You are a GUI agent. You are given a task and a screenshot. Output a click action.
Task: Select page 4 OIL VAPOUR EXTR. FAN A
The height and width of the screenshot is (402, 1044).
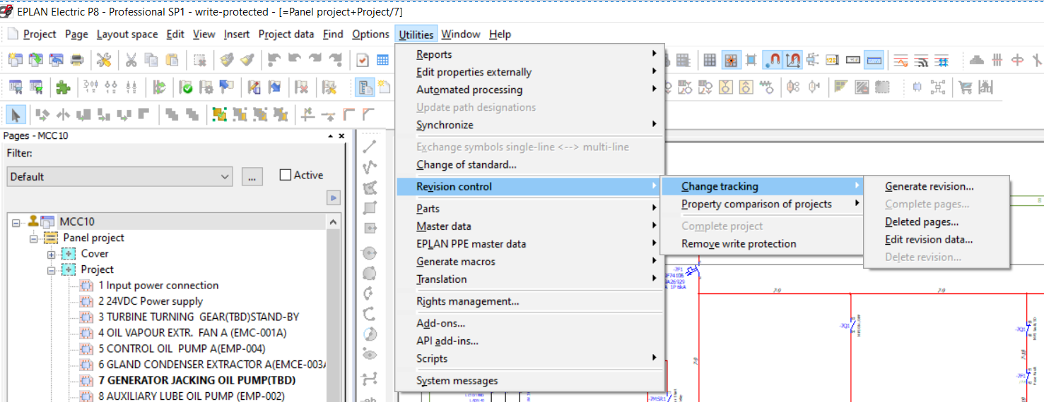pyautogui.click(x=192, y=333)
